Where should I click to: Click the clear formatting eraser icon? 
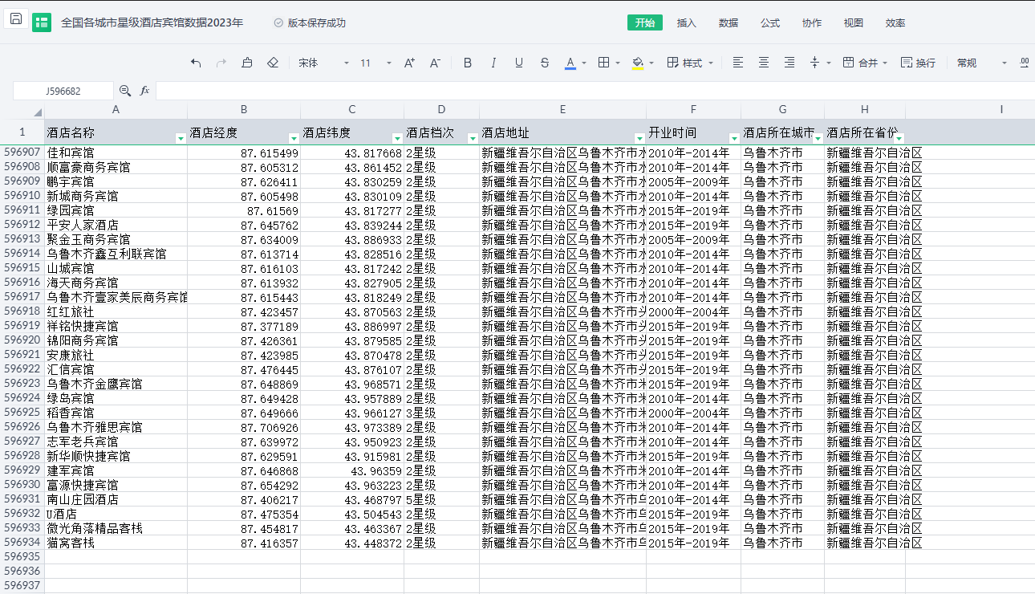(x=273, y=63)
